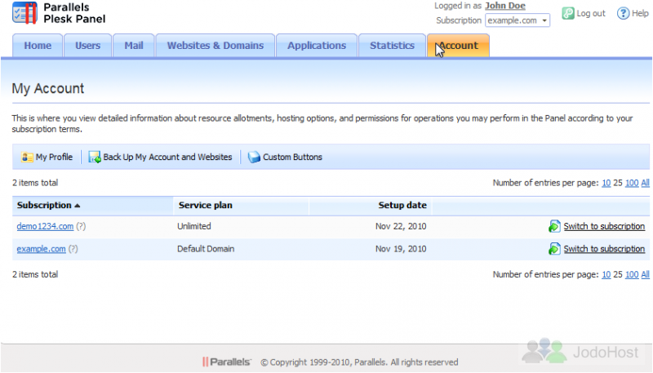Click the Nov 22, 2010 setup date
Screen dimensions: 653x373
pyautogui.click(x=401, y=226)
